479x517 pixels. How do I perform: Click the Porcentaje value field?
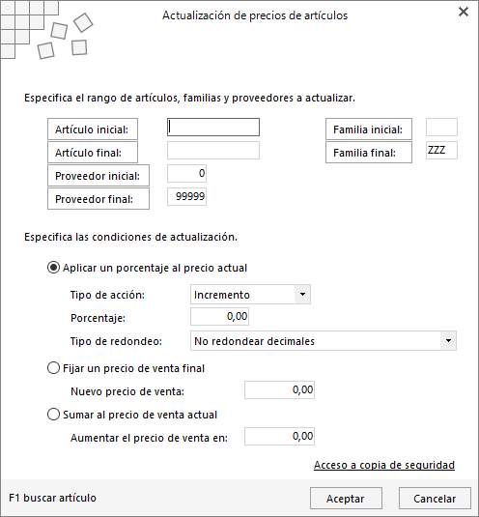point(219,317)
